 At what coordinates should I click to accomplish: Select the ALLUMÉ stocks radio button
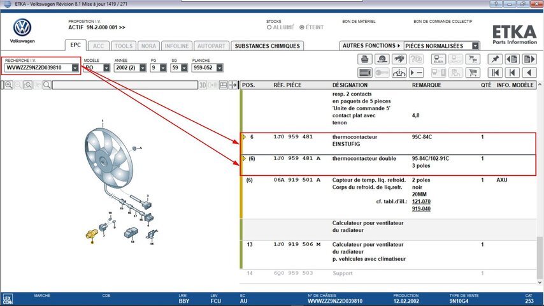[269, 27]
